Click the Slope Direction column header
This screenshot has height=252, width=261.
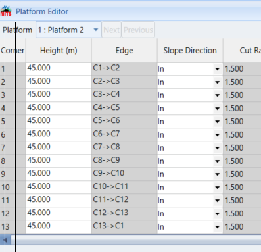pos(190,51)
